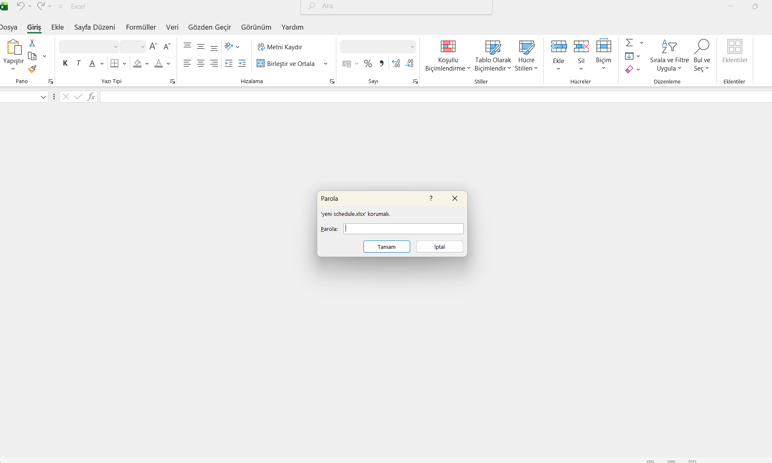This screenshot has width=772, height=463.
Task: Toggle underline A formatting
Action: pos(92,63)
